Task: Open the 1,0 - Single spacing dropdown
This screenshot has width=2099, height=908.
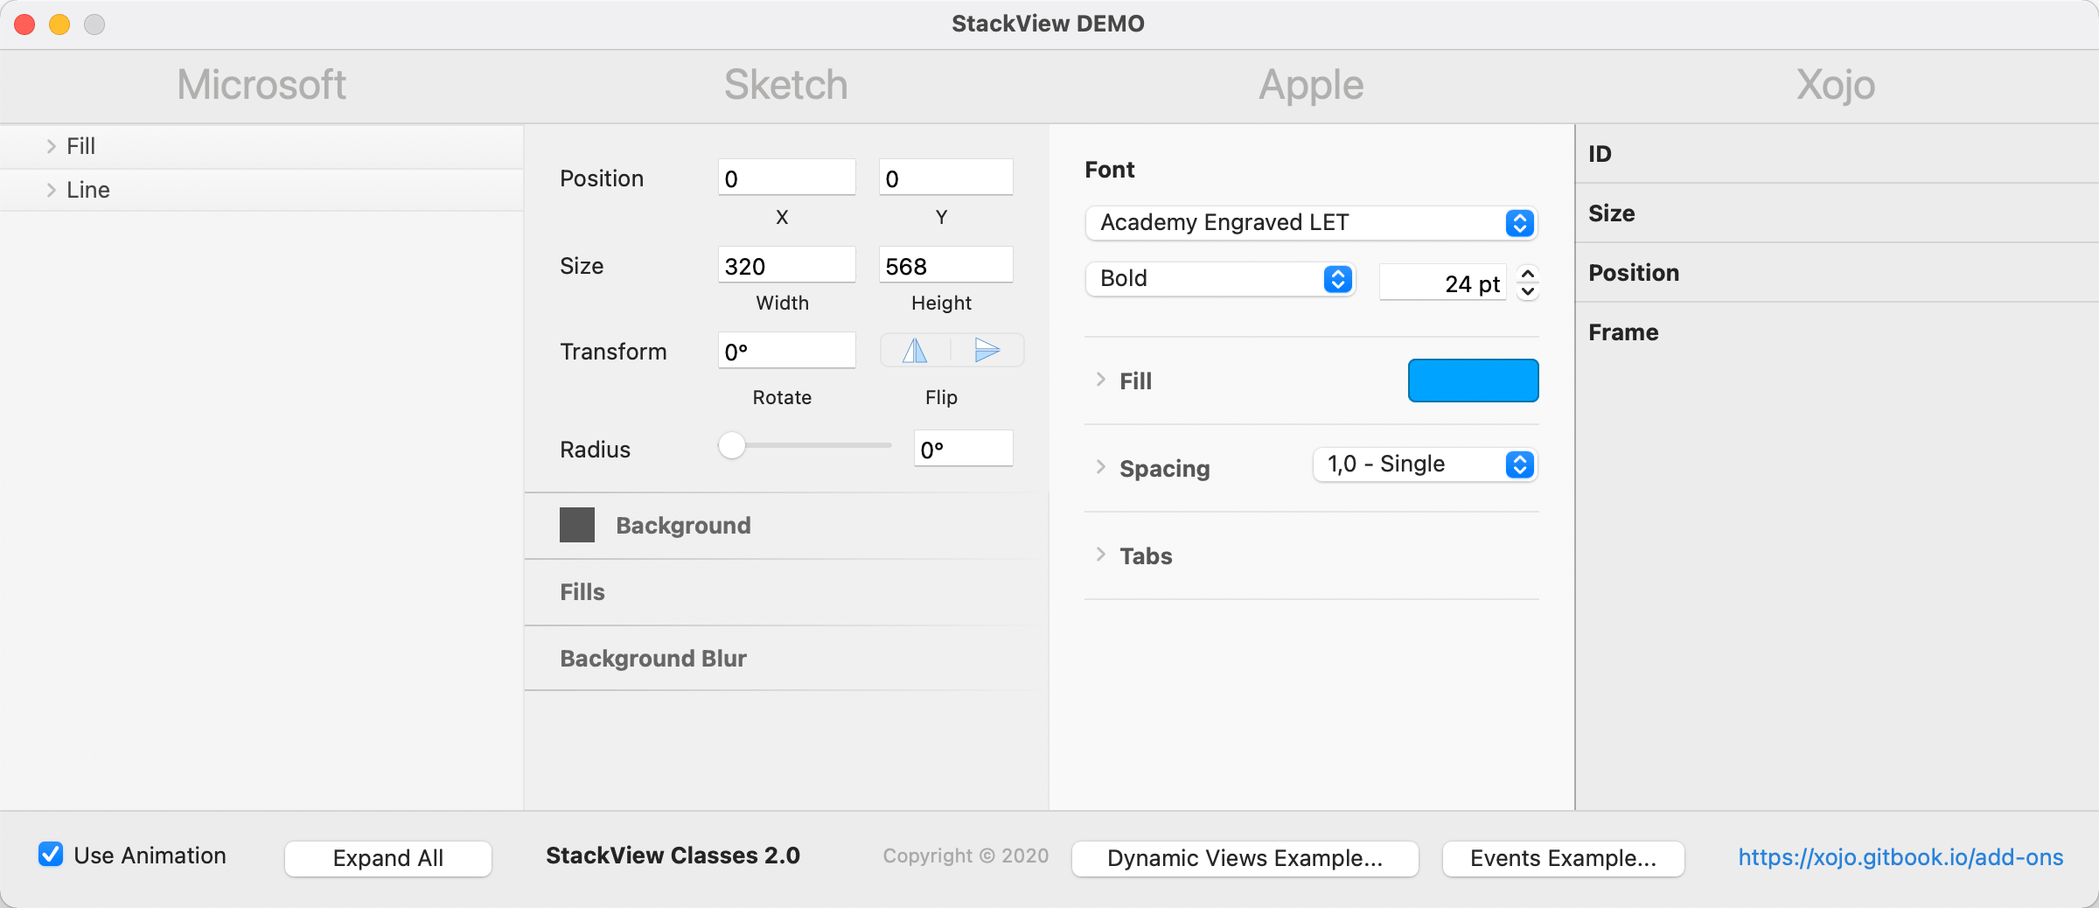Action: point(1425,464)
